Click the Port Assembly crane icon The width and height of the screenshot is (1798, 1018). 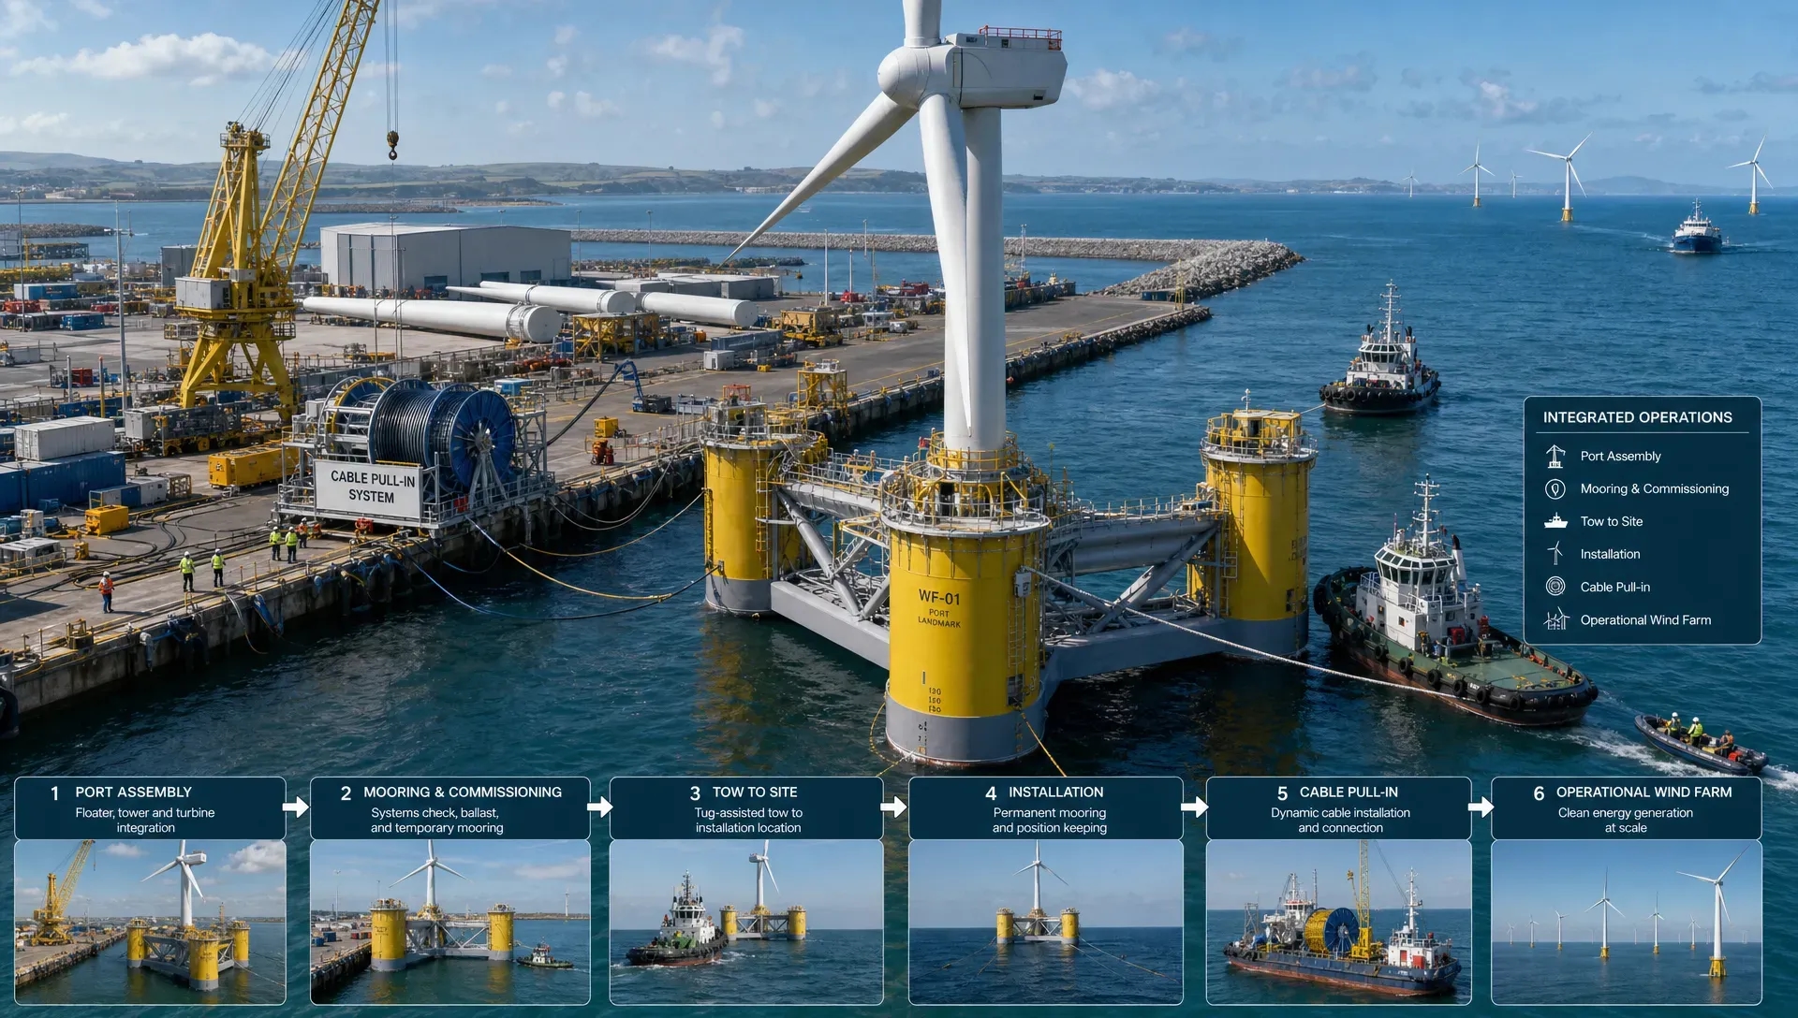coord(1555,456)
